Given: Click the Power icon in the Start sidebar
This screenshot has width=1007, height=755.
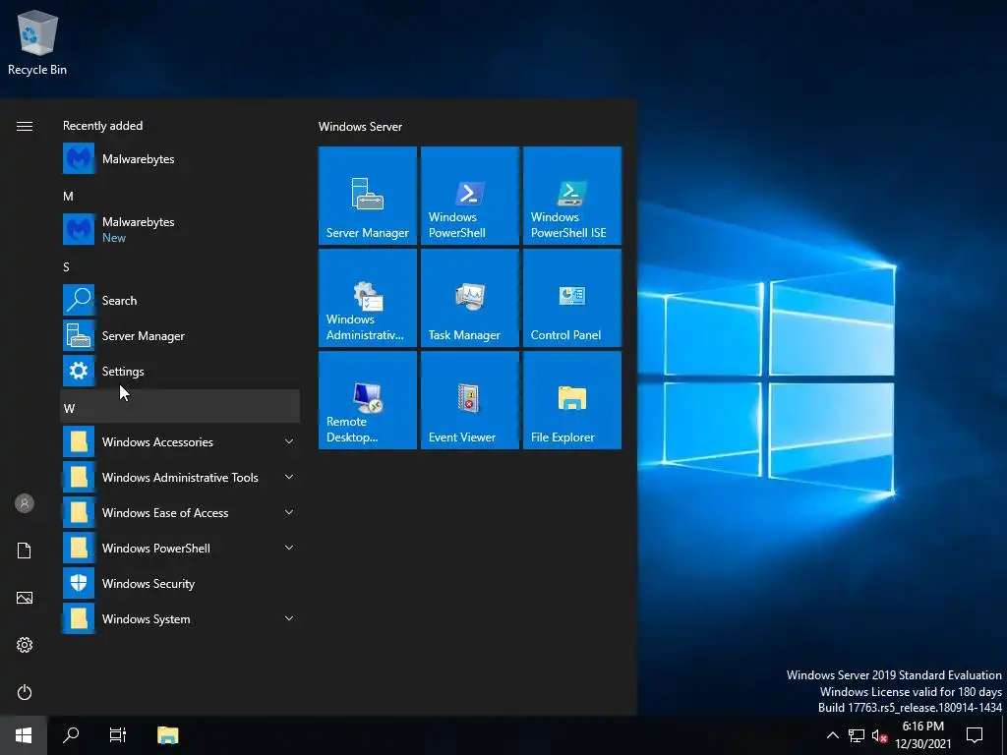Looking at the screenshot, I should tap(25, 692).
